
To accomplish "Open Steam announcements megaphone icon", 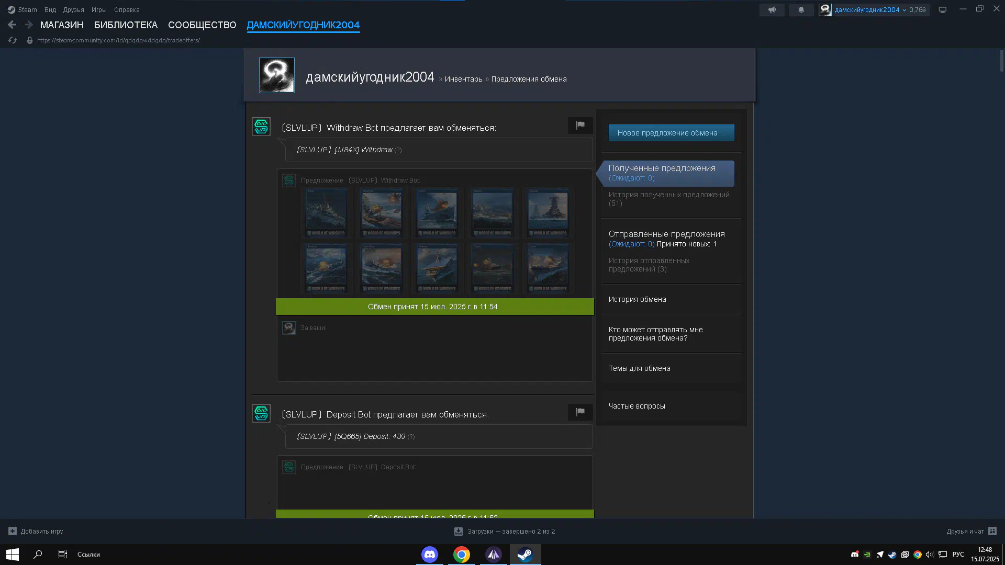I will 772,9.
